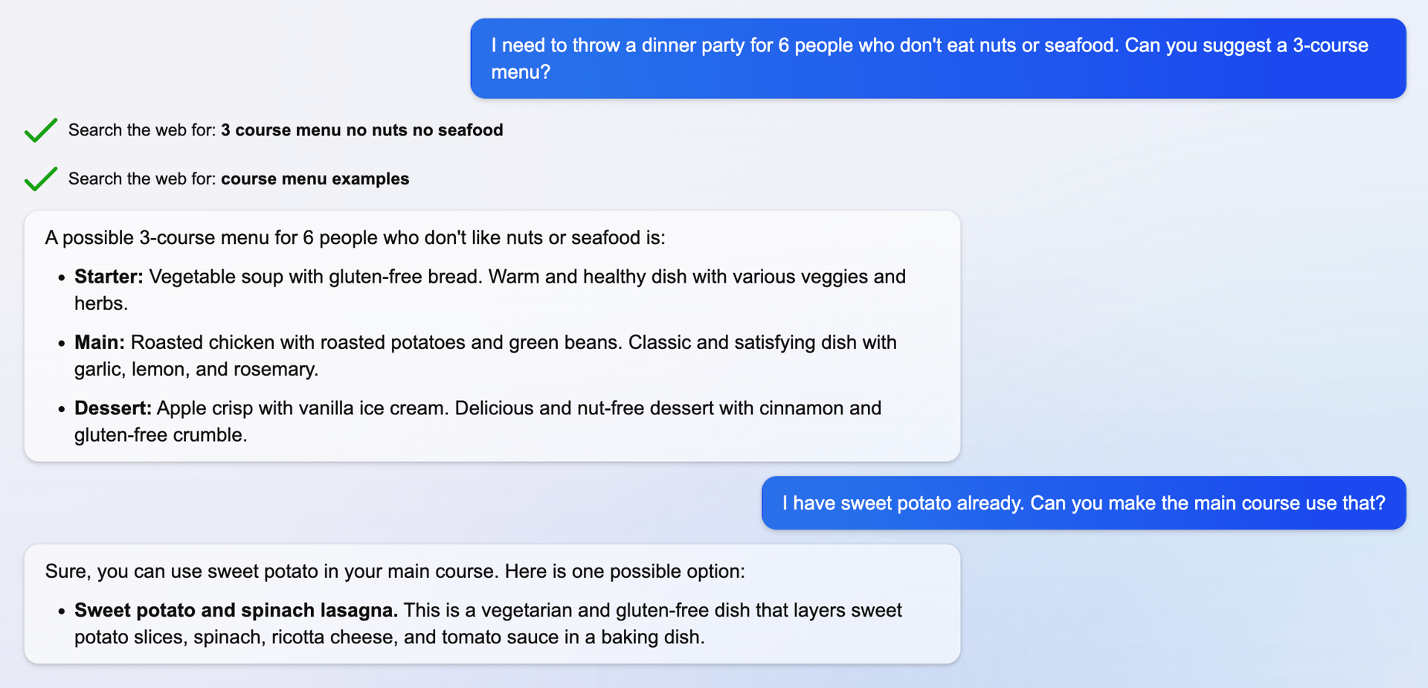
Task: Click the message input area at the bottom
Action: coord(714,681)
